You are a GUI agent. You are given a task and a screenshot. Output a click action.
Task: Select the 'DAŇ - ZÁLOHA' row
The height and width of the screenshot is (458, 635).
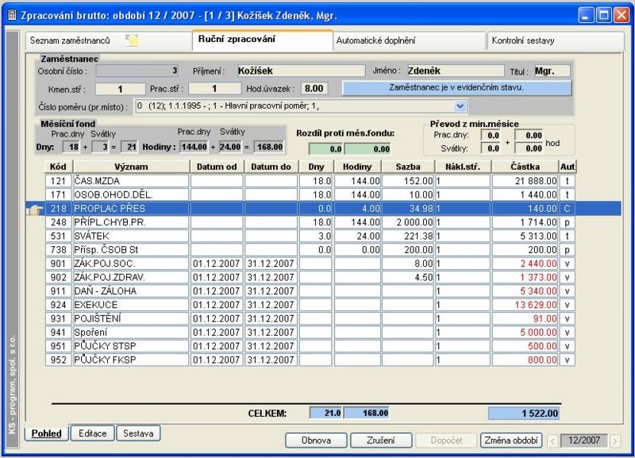pos(310,291)
